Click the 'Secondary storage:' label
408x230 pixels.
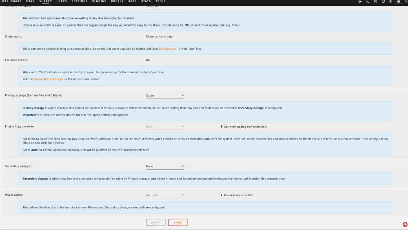click(18, 166)
